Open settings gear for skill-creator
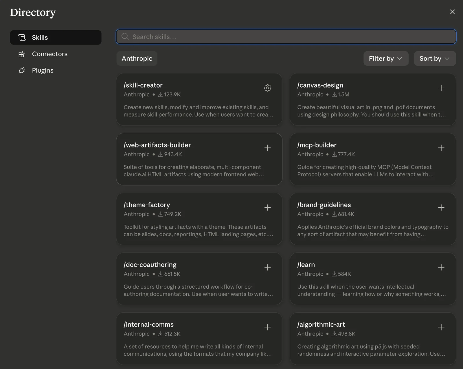The height and width of the screenshot is (369, 463). (x=267, y=88)
